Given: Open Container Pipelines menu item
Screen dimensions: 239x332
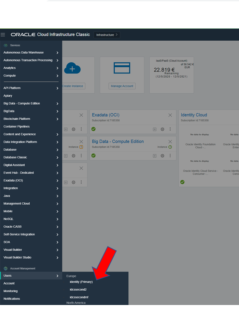Looking at the screenshot, I should tap(16, 127).
